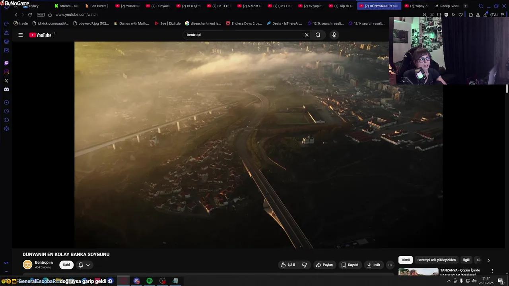The height and width of the screenshot is (286, 509).
Task: Search open tabs with the tab-bar magnifier
Action: 481,6
